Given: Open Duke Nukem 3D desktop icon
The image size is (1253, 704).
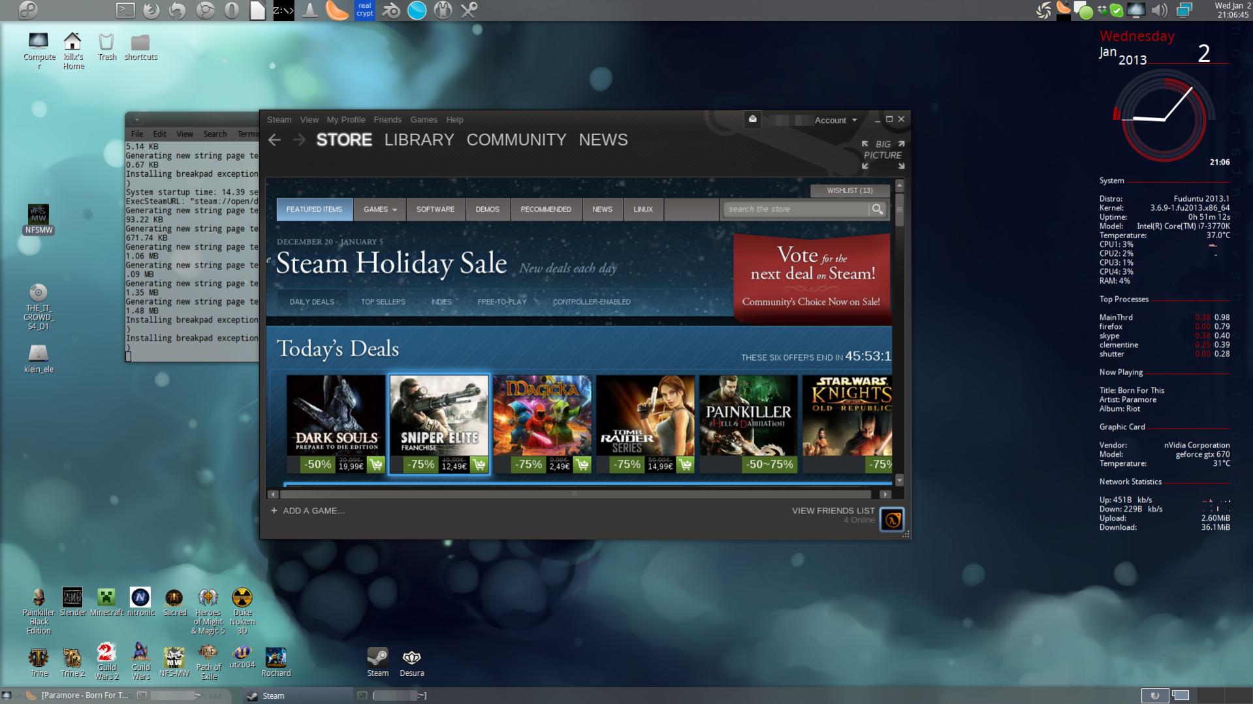Looking at the screenshot, I should pos(242,610).
